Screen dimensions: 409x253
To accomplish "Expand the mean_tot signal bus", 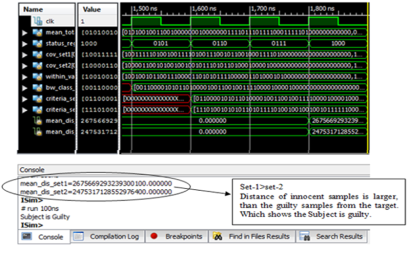I will [24, 32].
